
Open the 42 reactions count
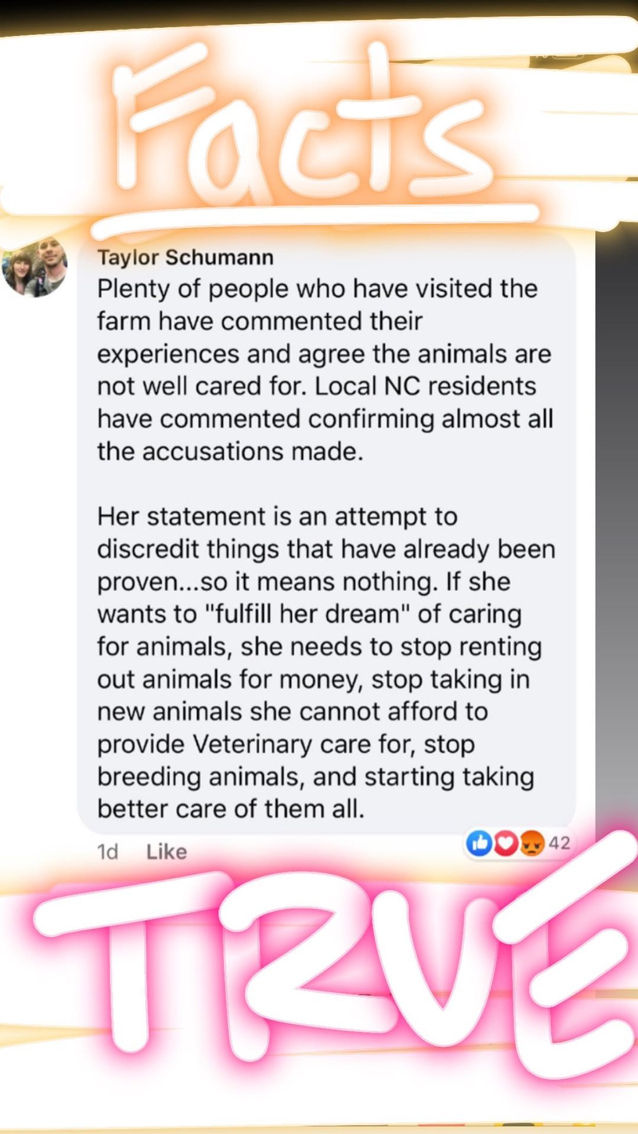click(x=559, y=843)
